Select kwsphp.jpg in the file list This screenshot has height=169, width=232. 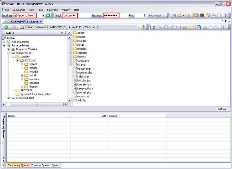point(84,80)
